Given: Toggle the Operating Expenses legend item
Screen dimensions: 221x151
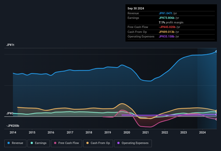Looking at the screenshot, I should [x=133, y=143].
